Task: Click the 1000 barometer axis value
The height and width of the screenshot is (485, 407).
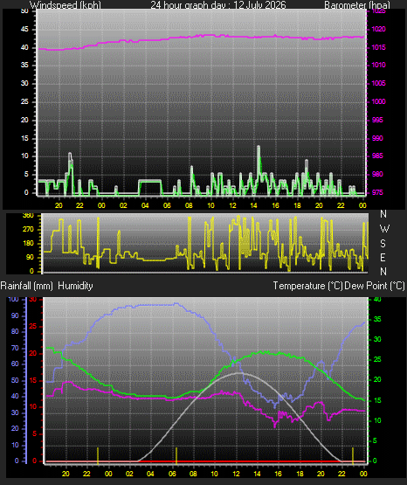Action: (x=378, y=101)
